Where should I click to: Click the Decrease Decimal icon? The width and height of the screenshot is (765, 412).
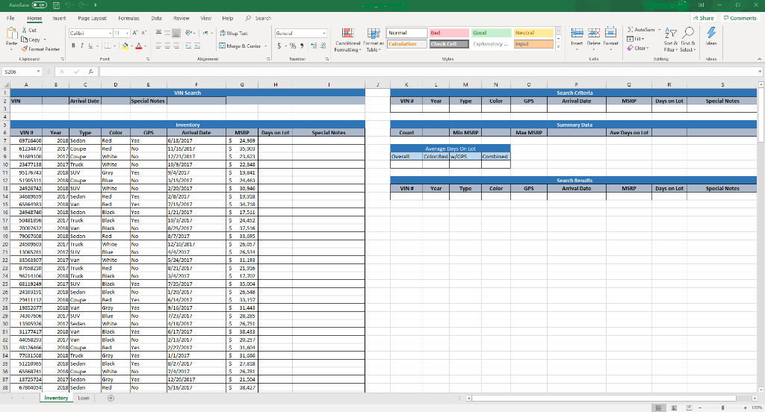(323, 46)
